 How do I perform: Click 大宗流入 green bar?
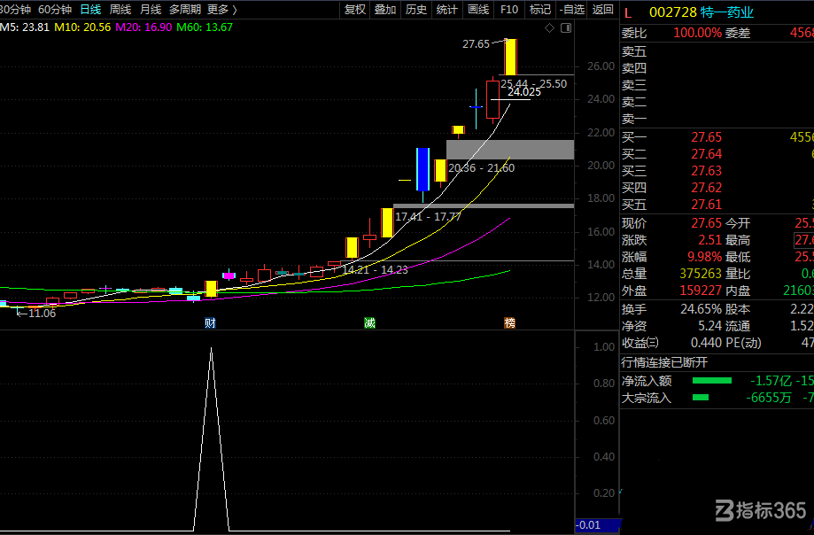tap(701, 398)
